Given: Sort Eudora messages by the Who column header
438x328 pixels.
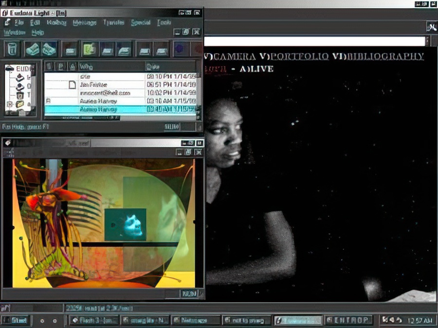Looking at the screenshot, I should tap(111, 67).
